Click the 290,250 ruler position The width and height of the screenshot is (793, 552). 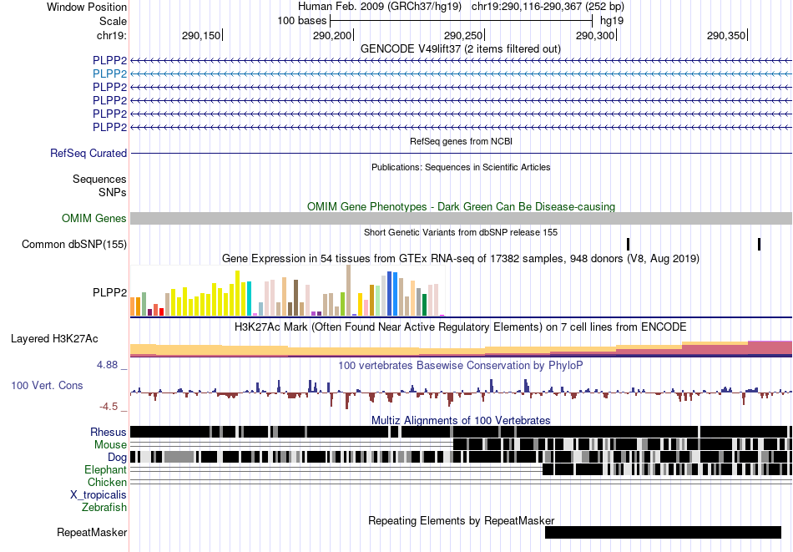[463, 35]
